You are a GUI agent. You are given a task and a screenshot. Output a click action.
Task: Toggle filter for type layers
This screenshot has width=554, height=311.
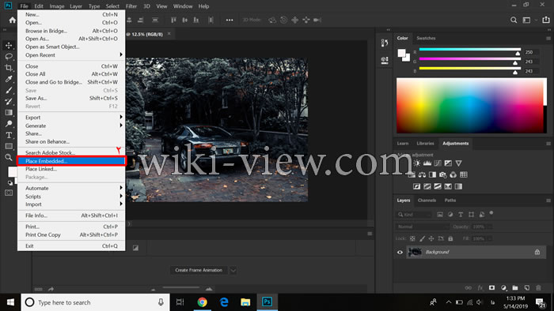(x=461, y=214)
